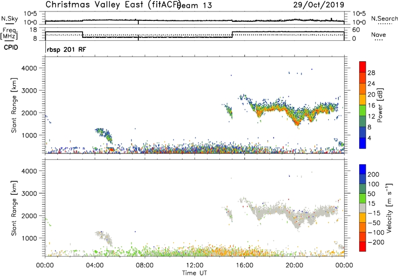Click the 28 tick on the power scale
Screen dimensions: 398x276
[371, 73]
